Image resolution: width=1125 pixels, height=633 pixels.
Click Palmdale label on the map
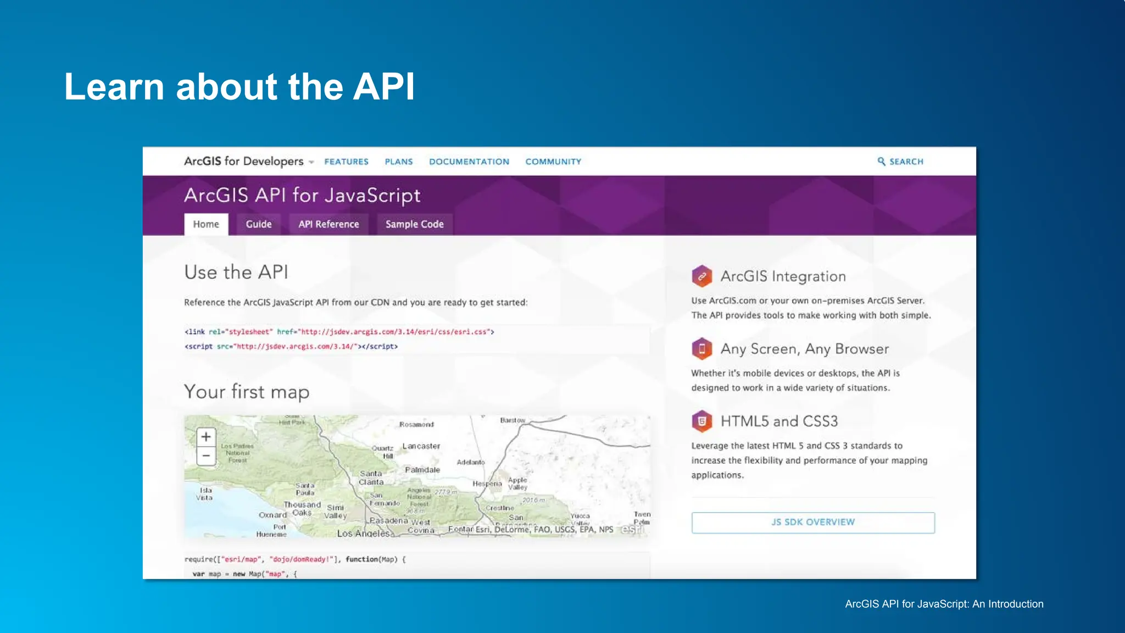coord(422,470)
